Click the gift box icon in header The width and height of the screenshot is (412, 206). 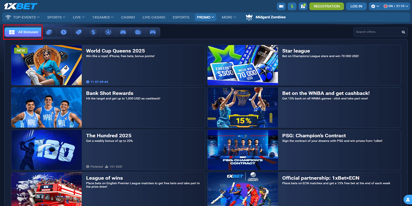(303, 6)
